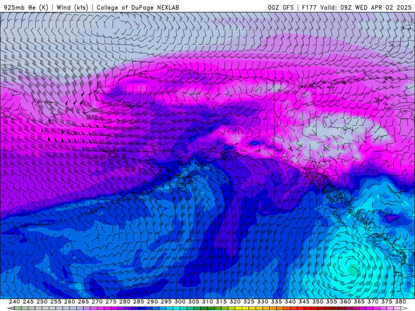Click the 375 colorbar label
The image size is (415, 311).
click(386, 302)
